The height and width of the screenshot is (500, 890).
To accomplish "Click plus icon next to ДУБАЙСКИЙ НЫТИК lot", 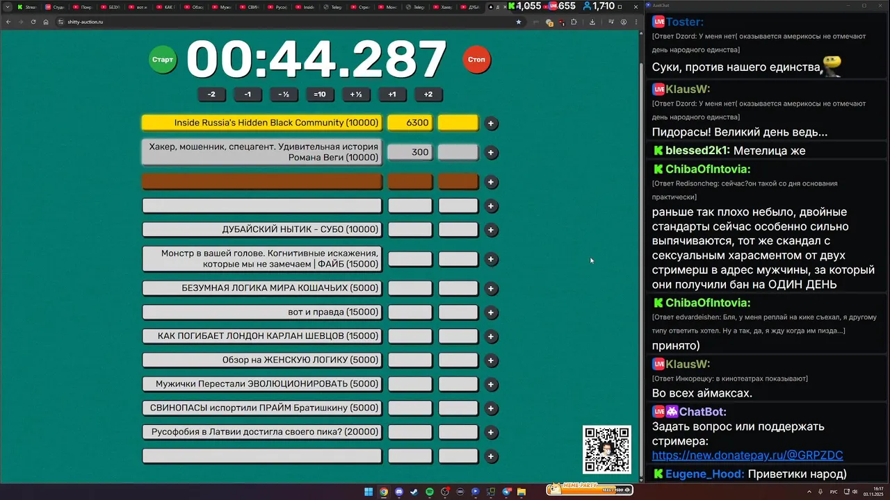I will tap(491, 230).
